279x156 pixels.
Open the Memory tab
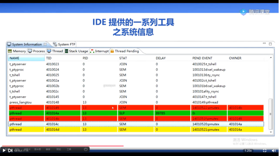coord(17,51)
